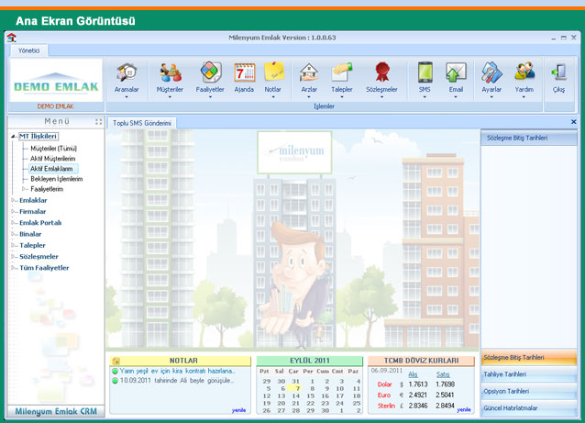The height and width of the screenshot is (423, 585).
Task: Open the Arzlar house icon
Action: pyautogui.click(x=309, y=72)
